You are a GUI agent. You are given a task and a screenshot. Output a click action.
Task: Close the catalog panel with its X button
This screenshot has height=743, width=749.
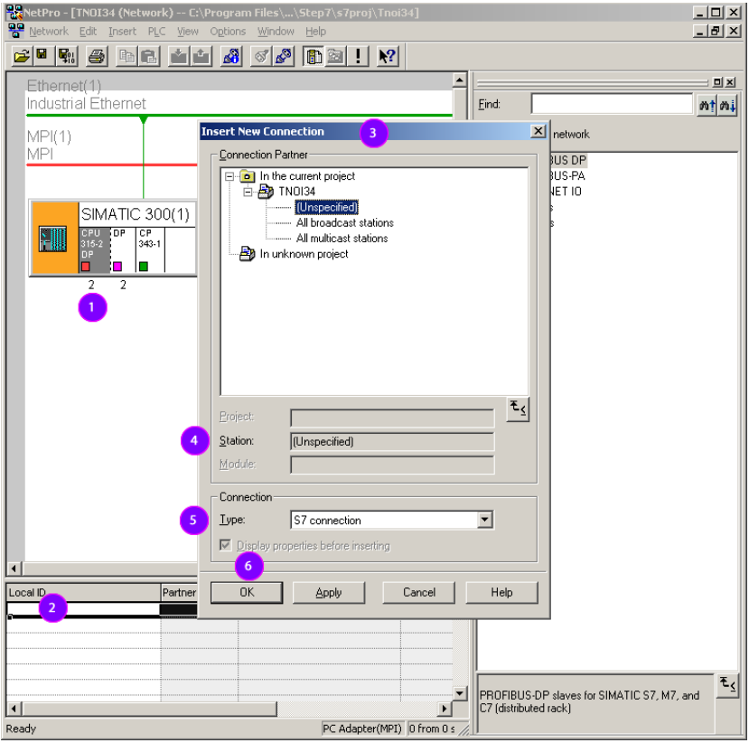(x=730, y=82)
